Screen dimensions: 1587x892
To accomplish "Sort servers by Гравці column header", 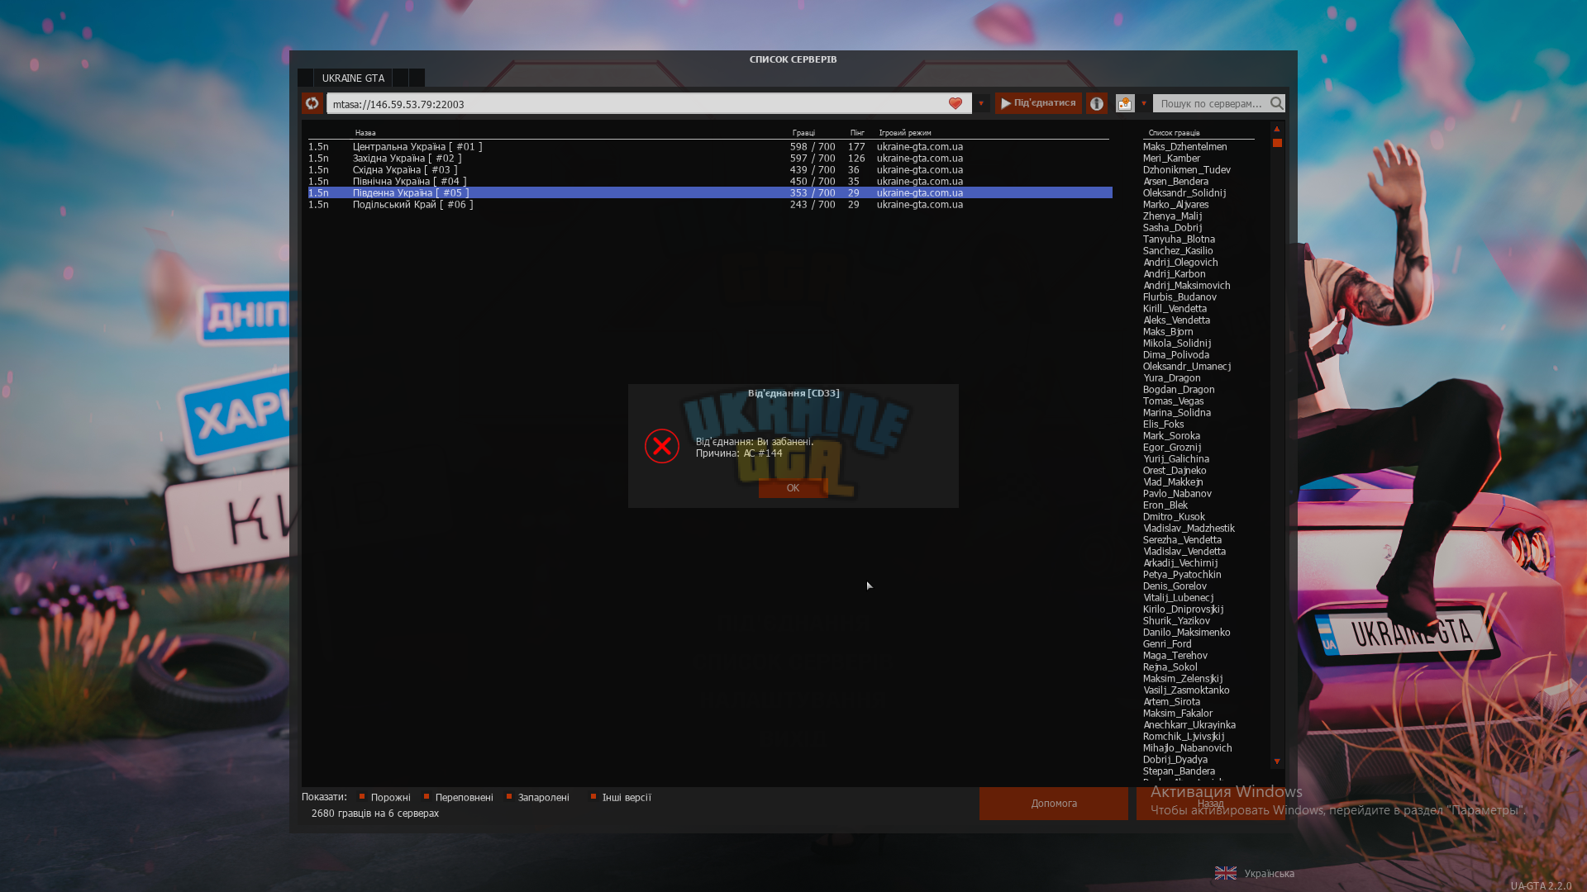I will point(803,133).
